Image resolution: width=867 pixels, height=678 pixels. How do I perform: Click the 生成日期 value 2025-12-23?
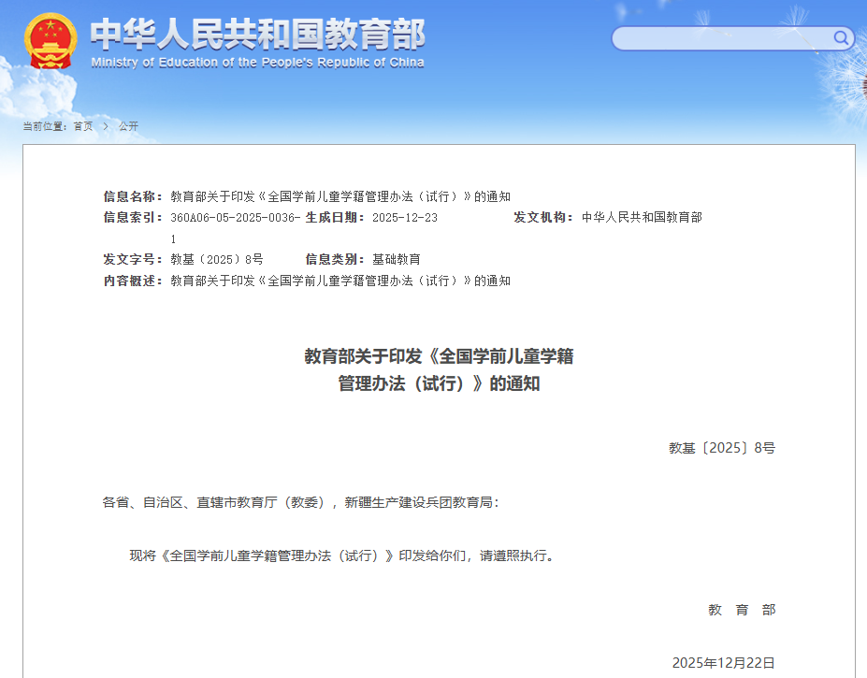[x=404, y=218]
